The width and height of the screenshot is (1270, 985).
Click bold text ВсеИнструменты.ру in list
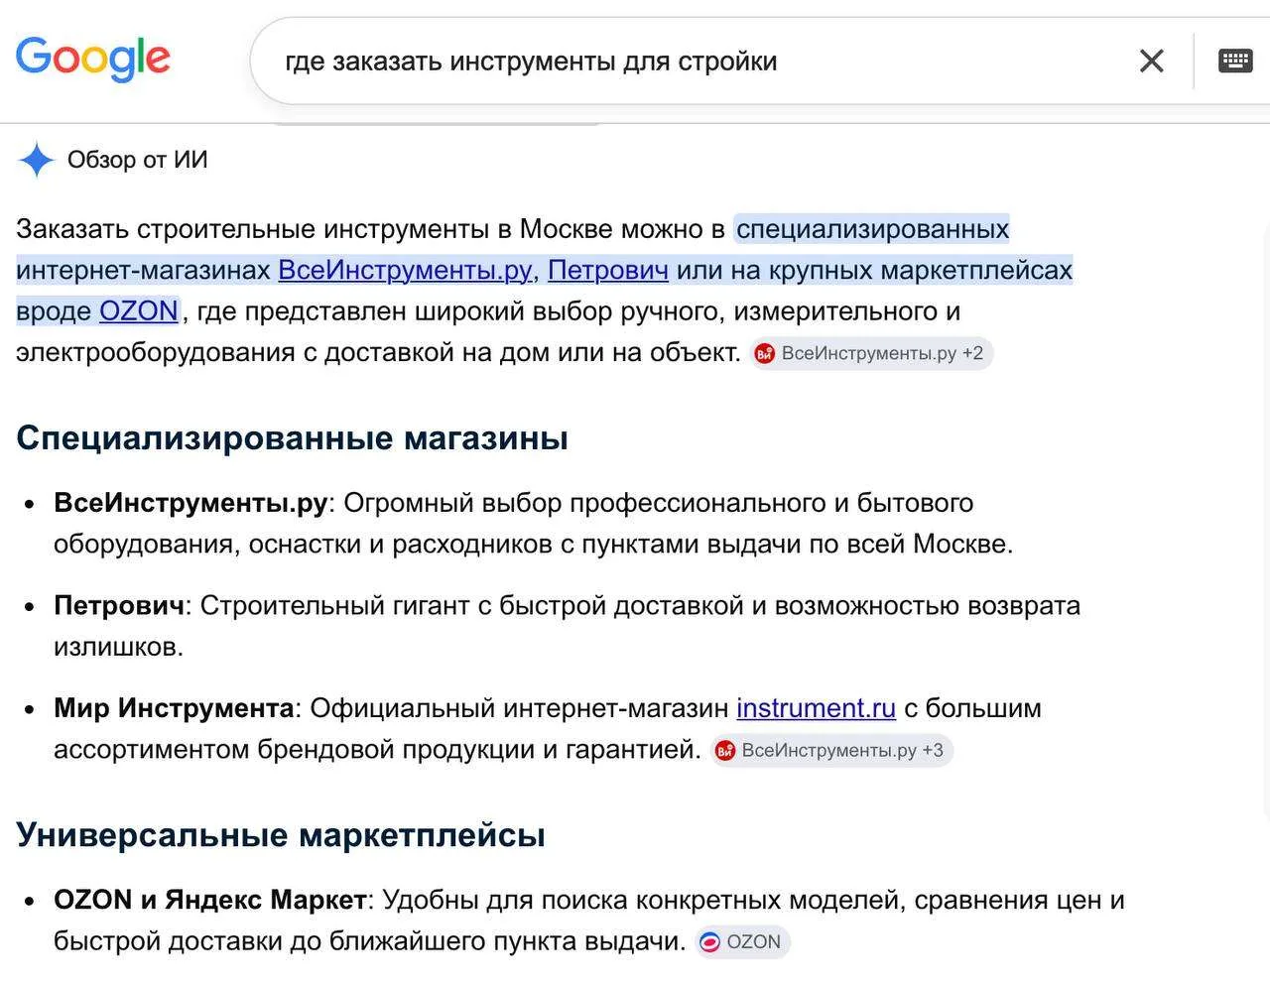pyautogui.click(x=190, y=503)
